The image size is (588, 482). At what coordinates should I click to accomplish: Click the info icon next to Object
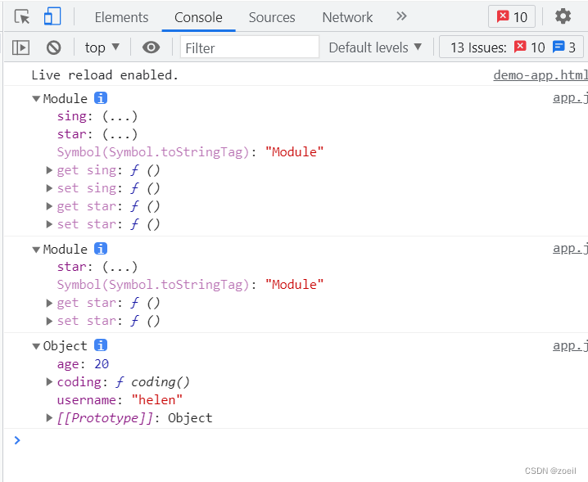(x=101, y=345)
